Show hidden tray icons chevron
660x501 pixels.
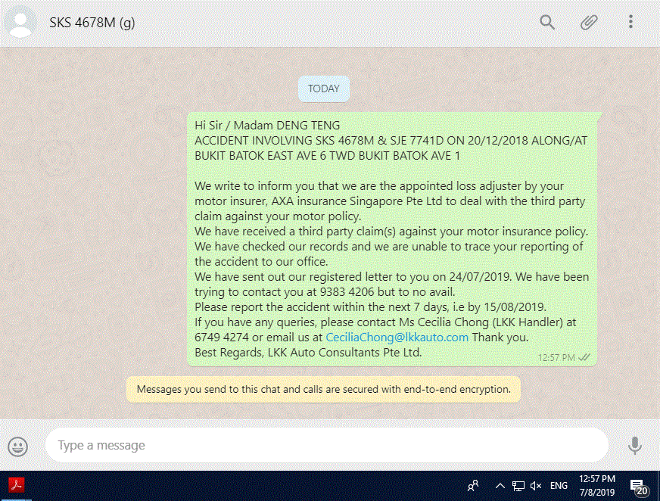(x=500, y=486)
